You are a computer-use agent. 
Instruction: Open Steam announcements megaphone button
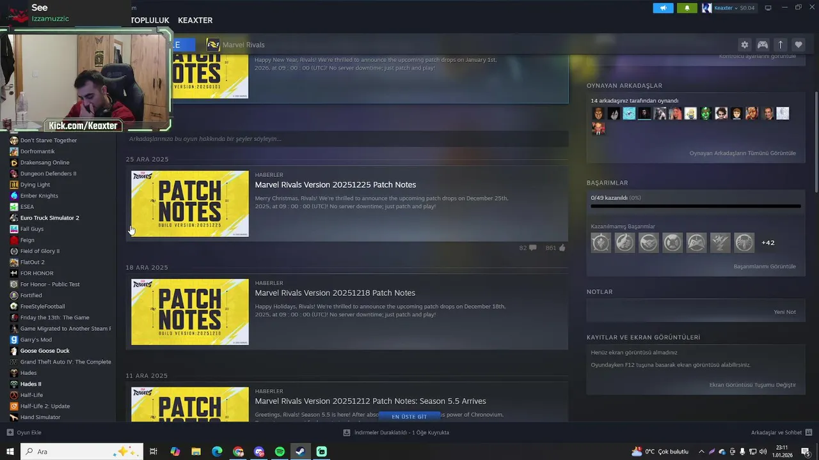pyautogui.click(x=663, y=8)
